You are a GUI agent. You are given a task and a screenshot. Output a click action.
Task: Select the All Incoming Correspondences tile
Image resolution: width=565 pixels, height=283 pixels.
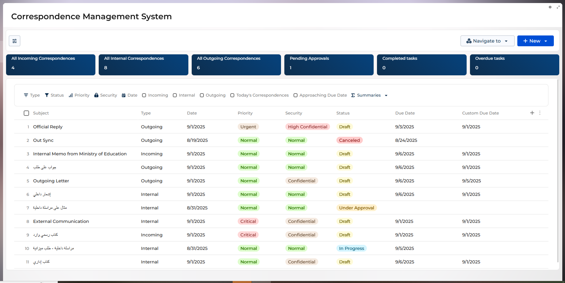click(x=51, y=65)
